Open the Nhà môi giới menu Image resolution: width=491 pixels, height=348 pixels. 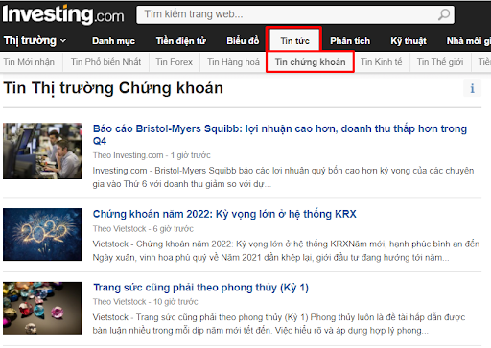pyautogui.click(x=468, y=41)
